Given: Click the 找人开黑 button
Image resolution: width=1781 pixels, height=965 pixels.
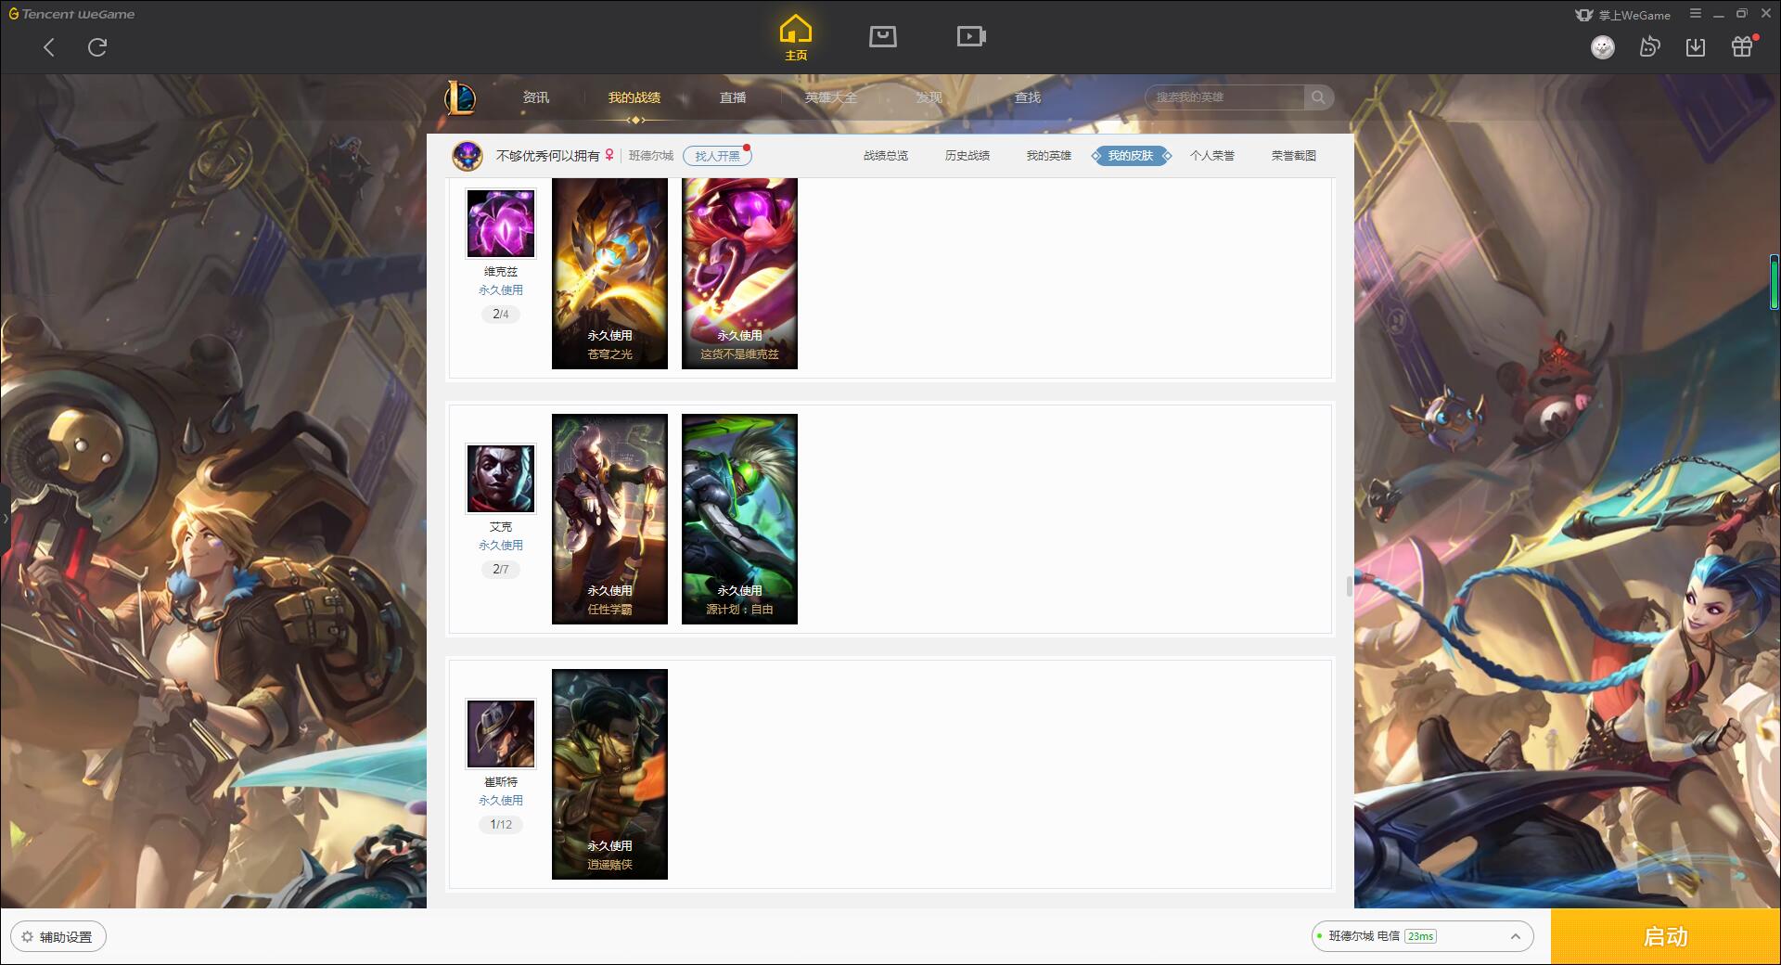Looking at the screenshot, I should tap(717, 156).
